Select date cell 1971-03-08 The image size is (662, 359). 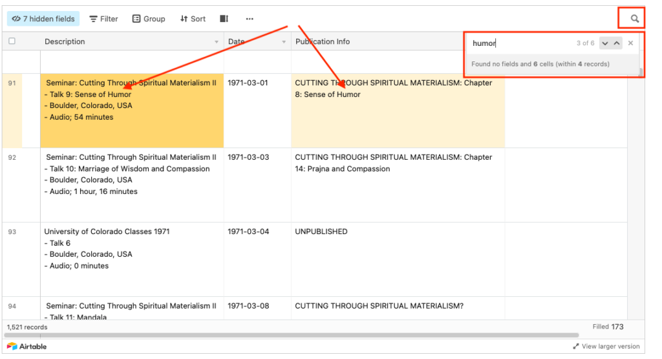(x=257, y=309)
